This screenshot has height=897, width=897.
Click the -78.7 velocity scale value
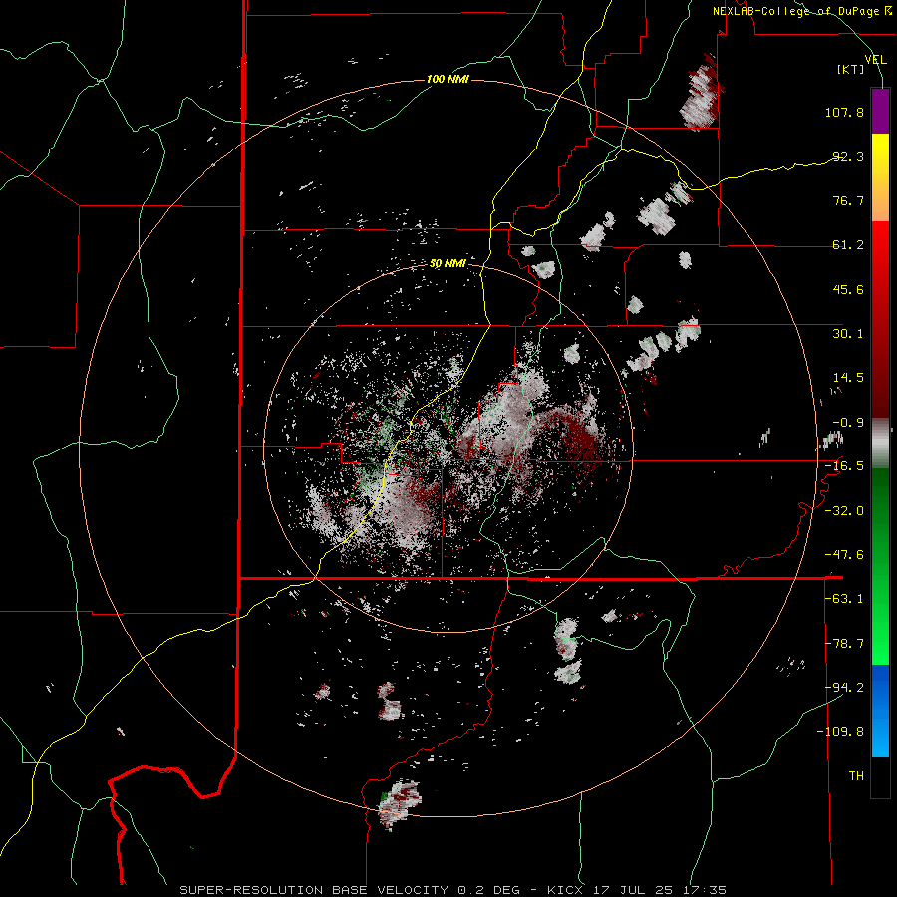[x=844, y=644]
